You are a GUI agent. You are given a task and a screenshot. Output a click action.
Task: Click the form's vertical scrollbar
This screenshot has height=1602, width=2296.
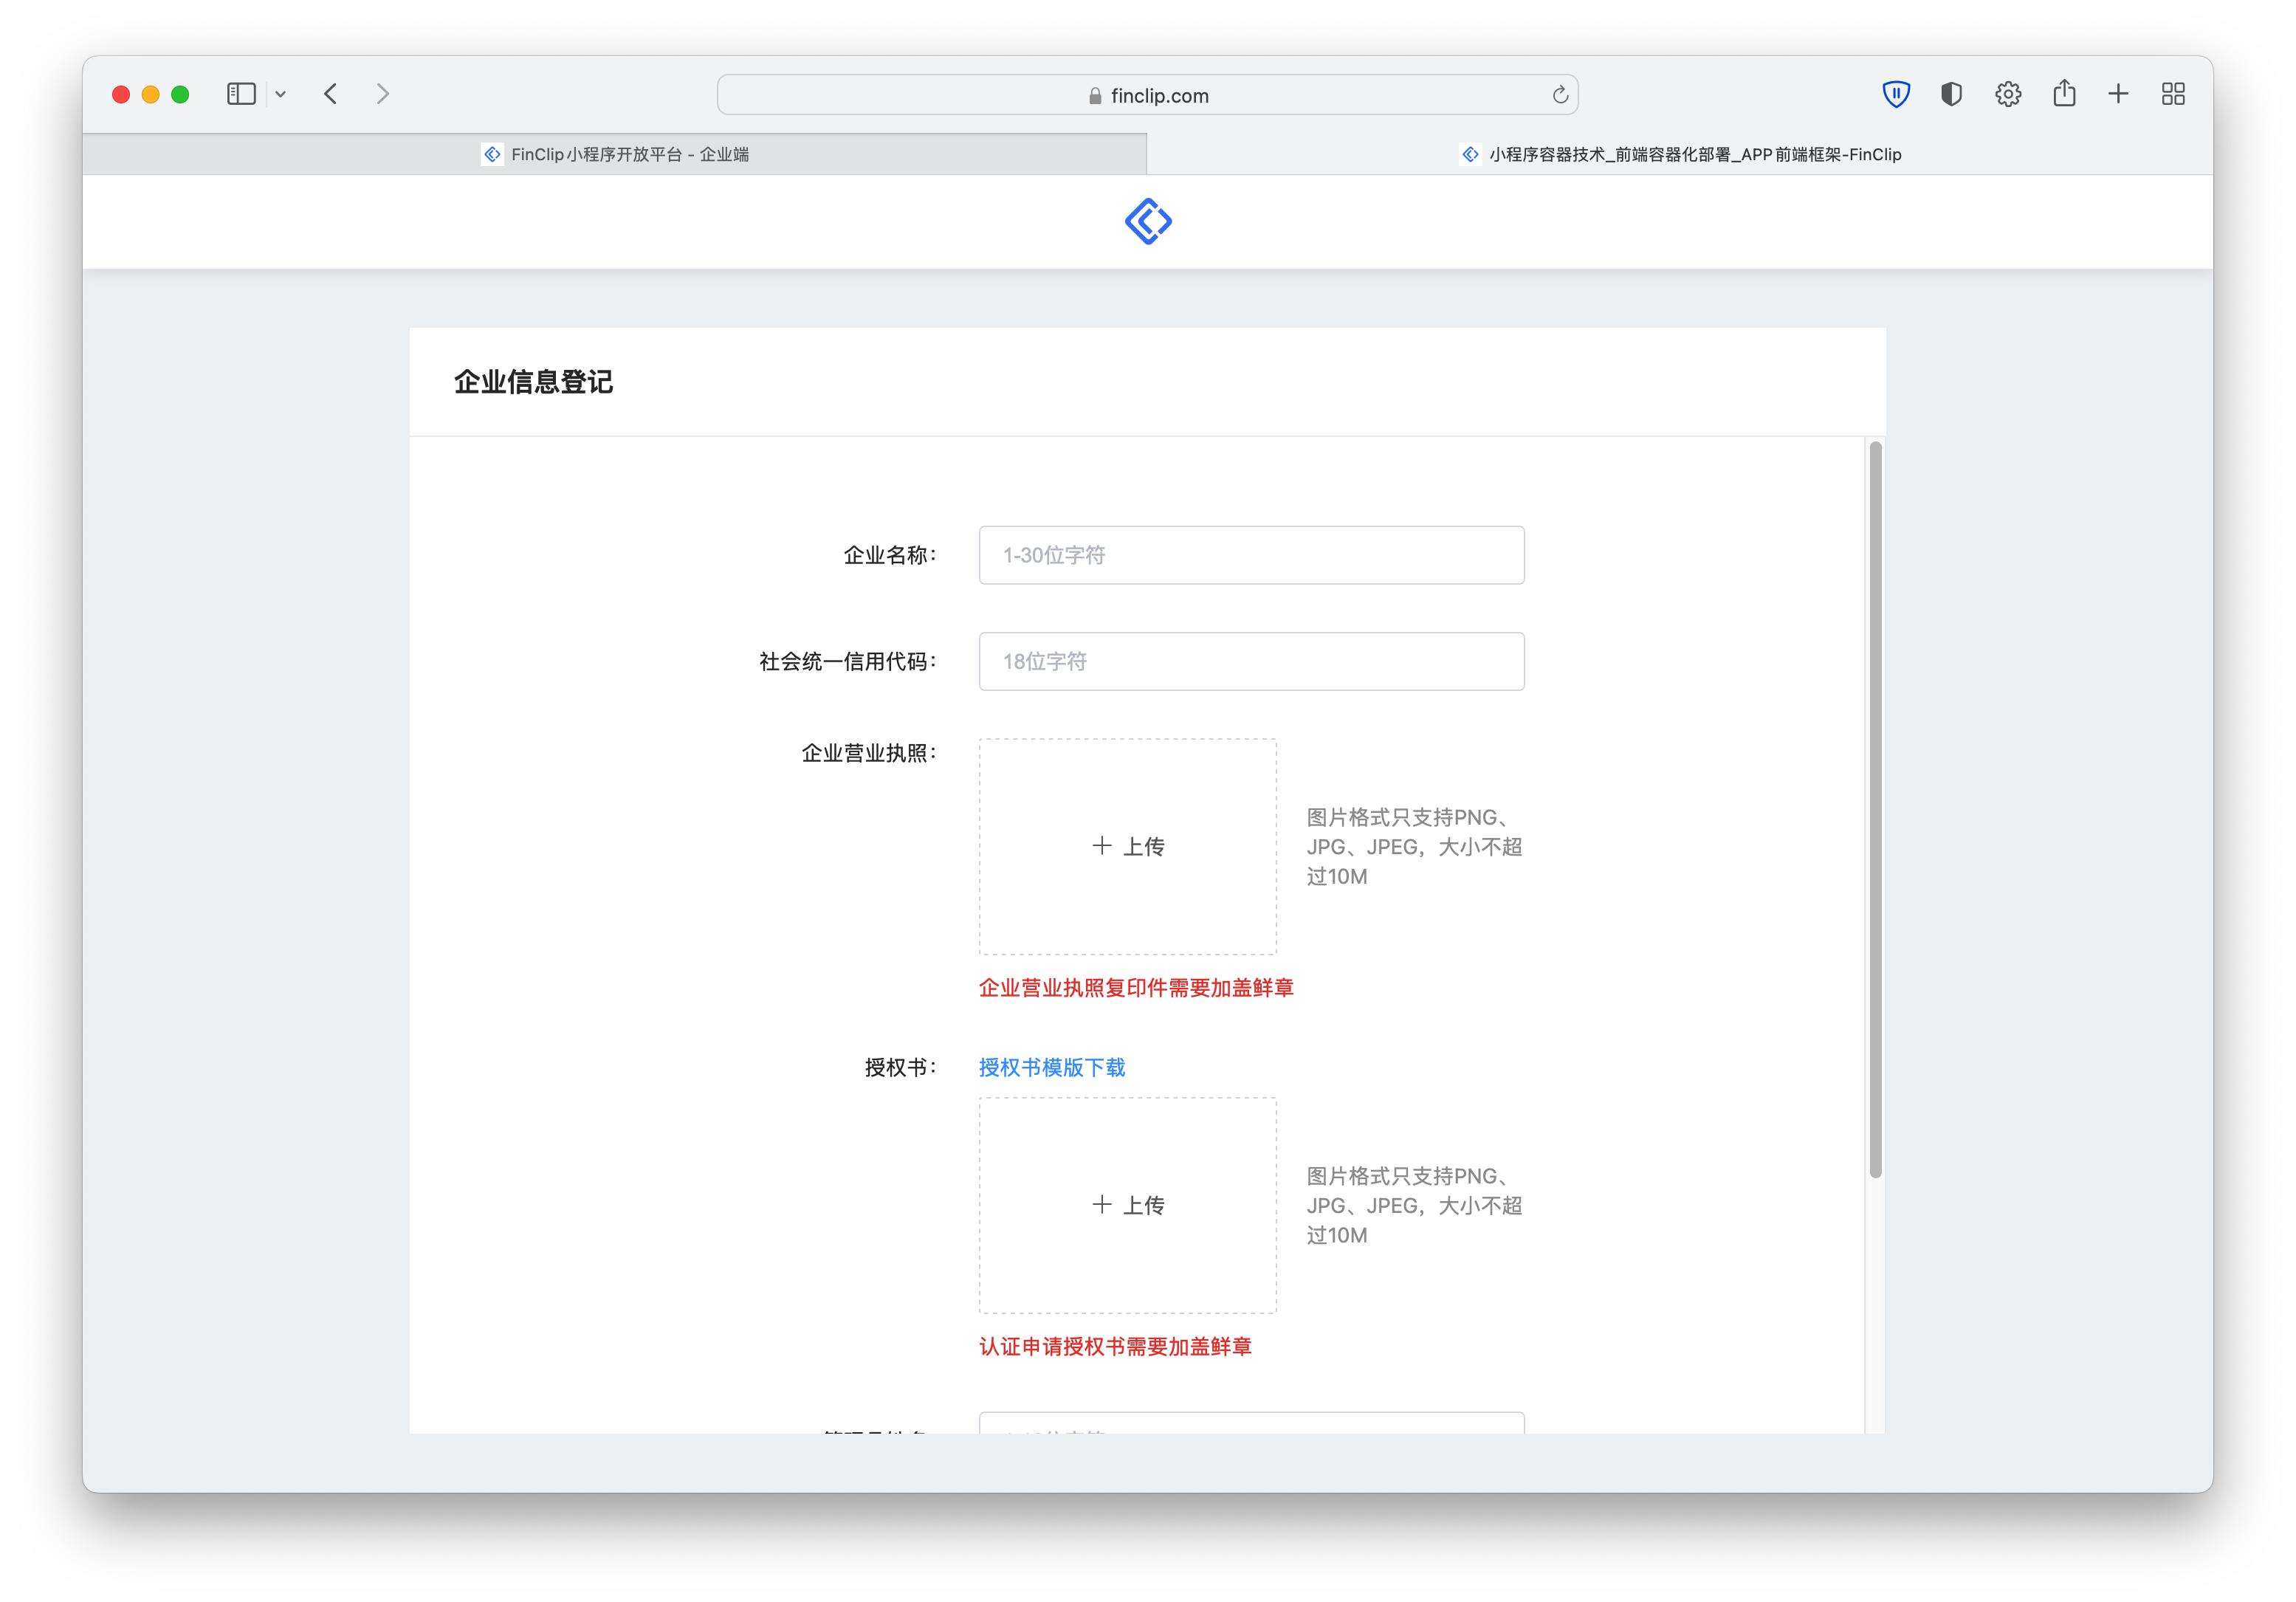(x=1875, y=810)
